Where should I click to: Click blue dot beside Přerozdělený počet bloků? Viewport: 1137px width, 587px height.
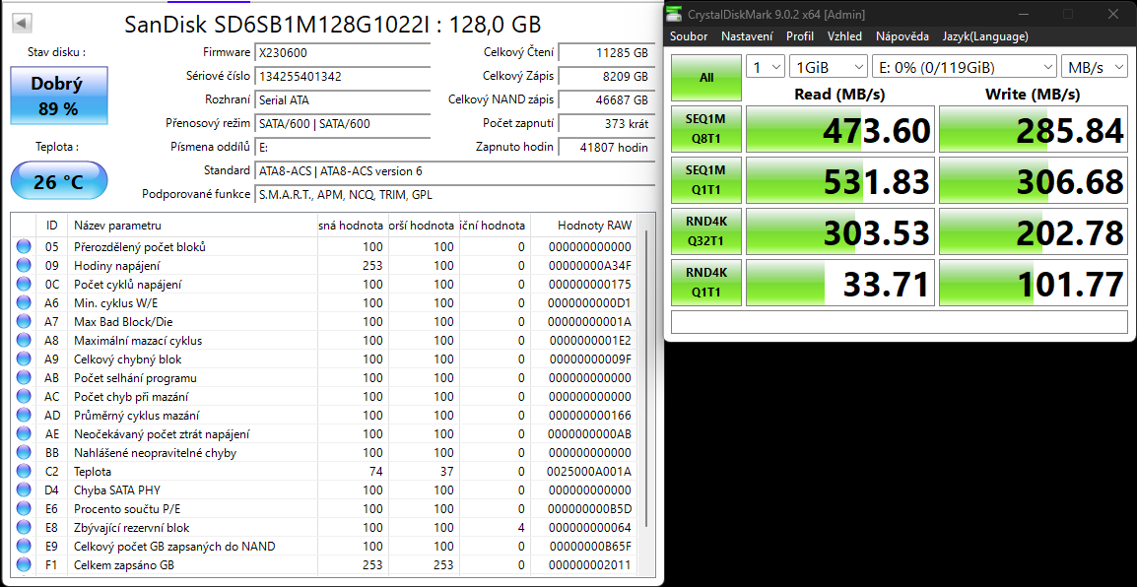(x=23, y=246)
